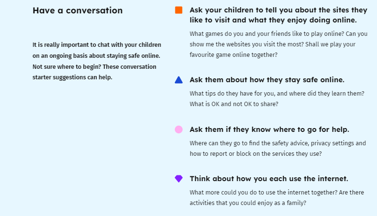This screenshot has height=216, width=377.
Task: Click 'Not sure where to begin?' sentence
Action: click(x=67, y=66)
